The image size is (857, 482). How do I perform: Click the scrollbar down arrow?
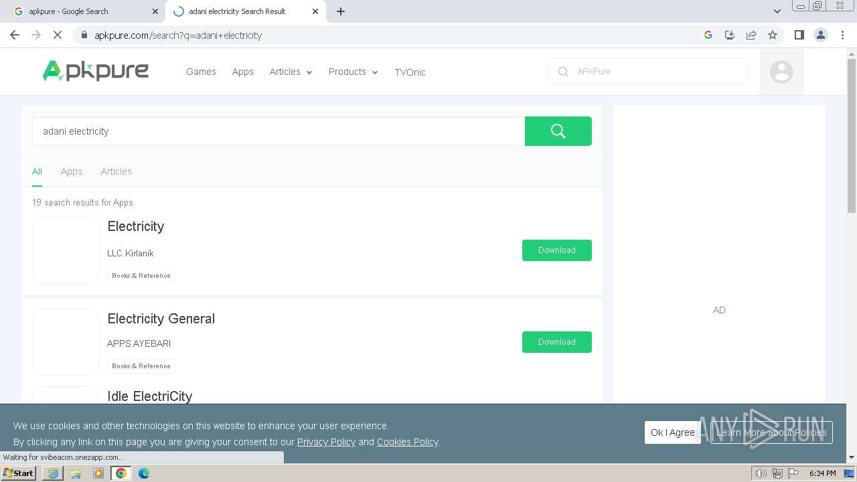coord(852,458)
